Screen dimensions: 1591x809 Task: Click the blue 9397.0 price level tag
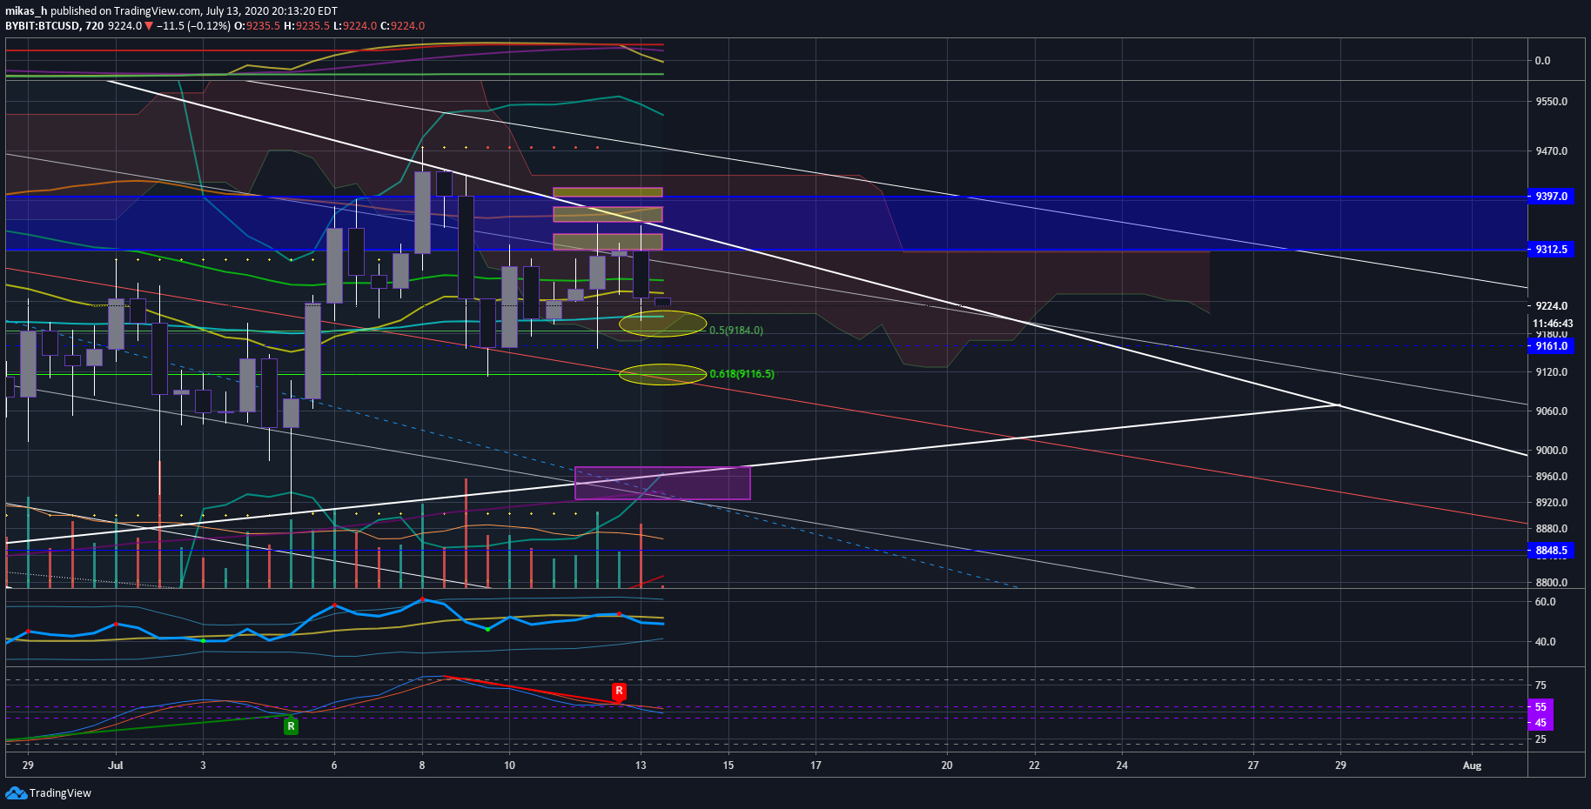(1551, 197)
